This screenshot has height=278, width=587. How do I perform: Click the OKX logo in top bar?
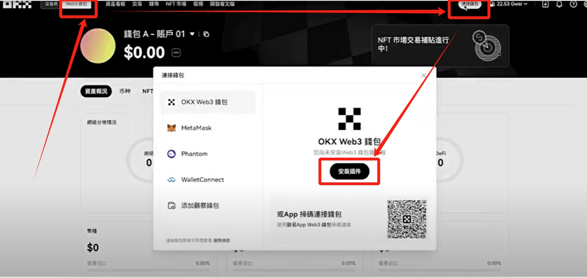tap(17, 4)
